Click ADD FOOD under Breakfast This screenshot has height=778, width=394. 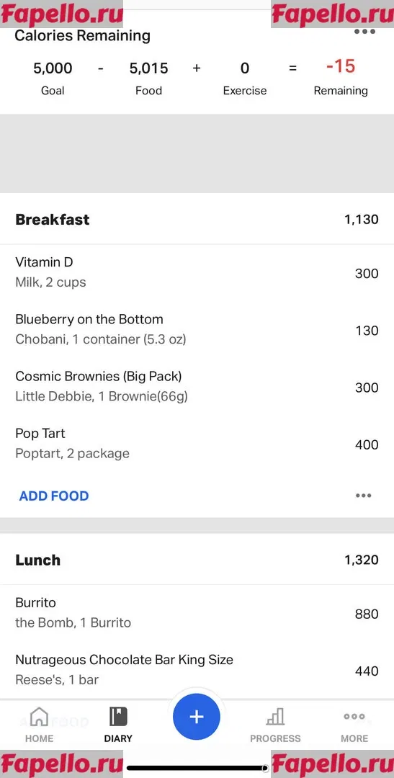54,496
